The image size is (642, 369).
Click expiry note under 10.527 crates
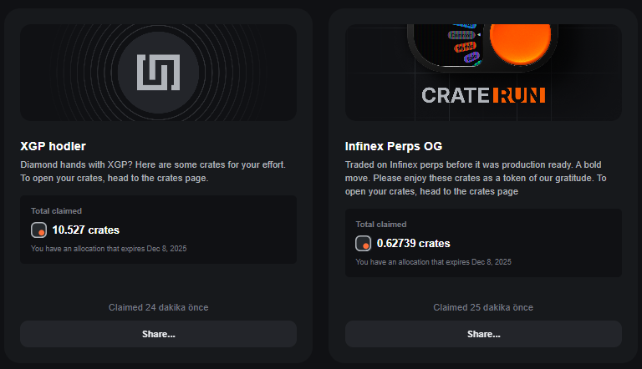(109, 248)
